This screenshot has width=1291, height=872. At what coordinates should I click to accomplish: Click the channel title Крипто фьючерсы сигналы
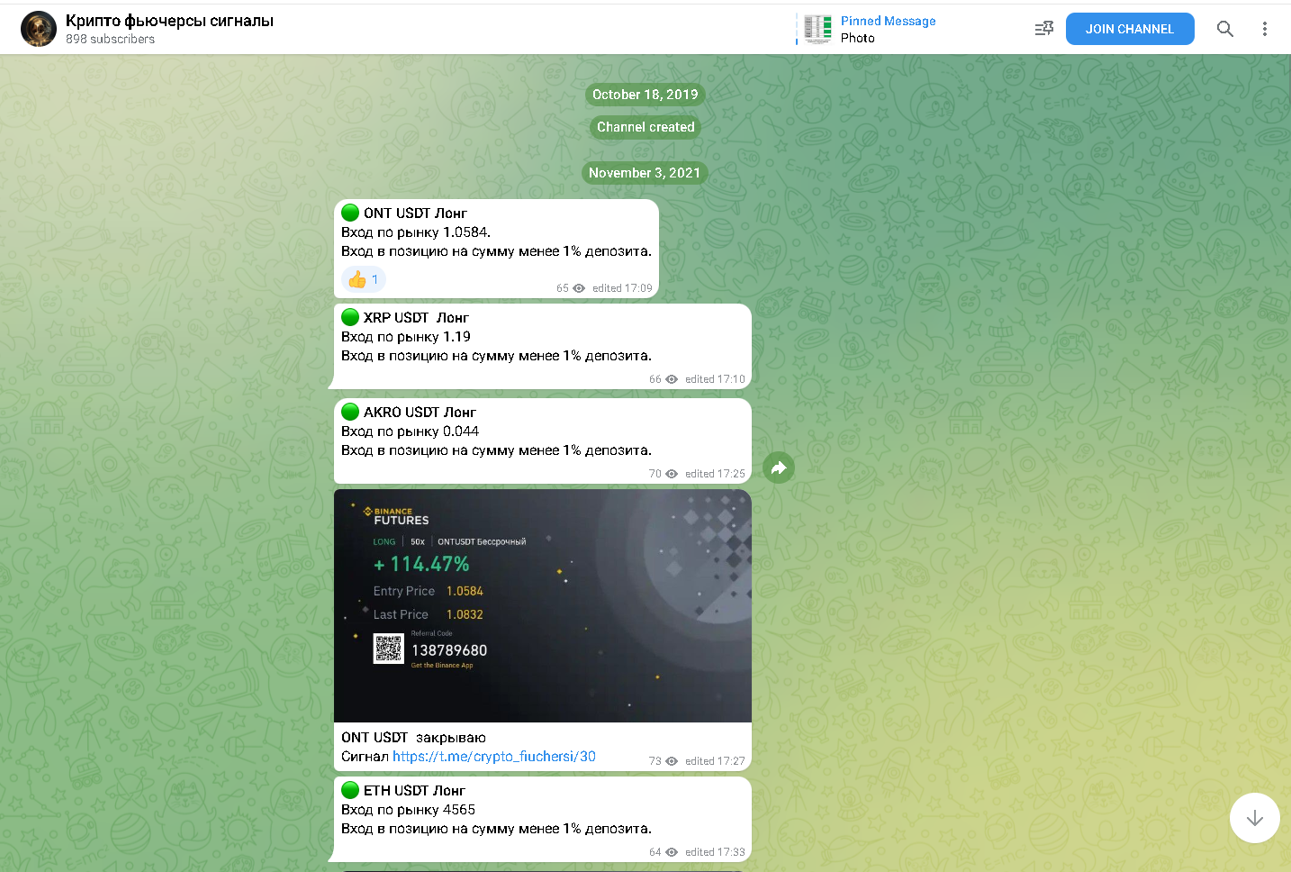coord(169,21)
